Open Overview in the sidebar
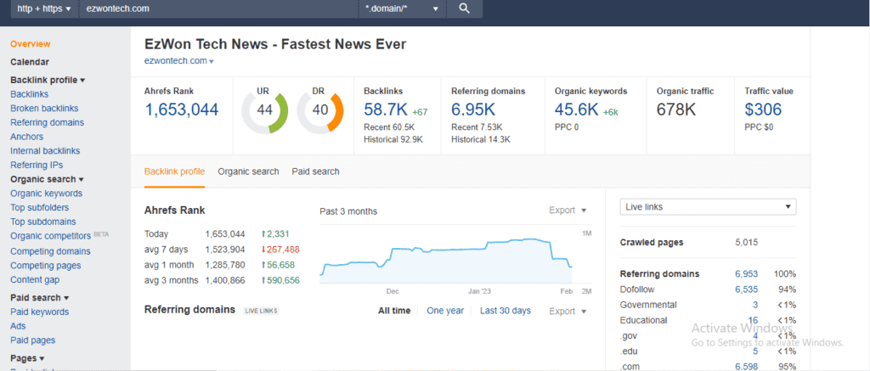Viewport: 870px width, 371px height. pos(31,44)
